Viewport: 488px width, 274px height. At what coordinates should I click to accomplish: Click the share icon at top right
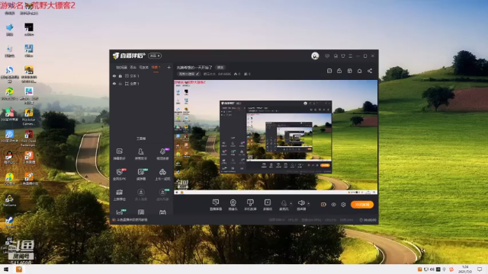(370, 71)
